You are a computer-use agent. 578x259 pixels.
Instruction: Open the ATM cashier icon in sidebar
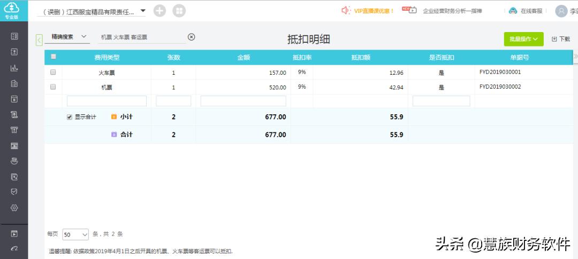(x=14, y=130)
